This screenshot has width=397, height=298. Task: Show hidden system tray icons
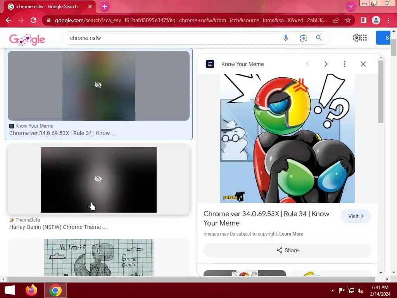(x=332, y=291)
